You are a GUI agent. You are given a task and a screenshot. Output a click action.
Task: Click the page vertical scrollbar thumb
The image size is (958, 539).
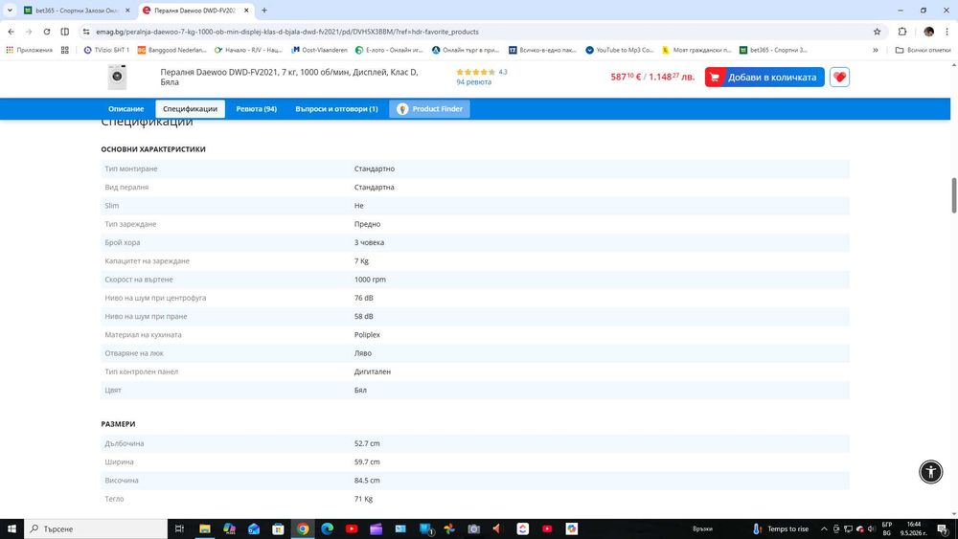(x=954, y=195)
